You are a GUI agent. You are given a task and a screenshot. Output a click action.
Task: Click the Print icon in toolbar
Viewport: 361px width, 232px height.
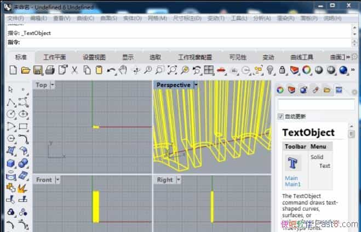[x=50, y=70]
